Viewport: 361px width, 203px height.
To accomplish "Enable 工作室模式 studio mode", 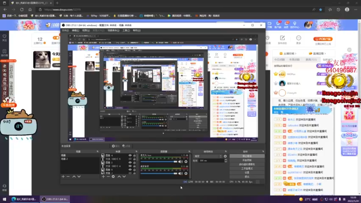I will click(x=247, y=168).
